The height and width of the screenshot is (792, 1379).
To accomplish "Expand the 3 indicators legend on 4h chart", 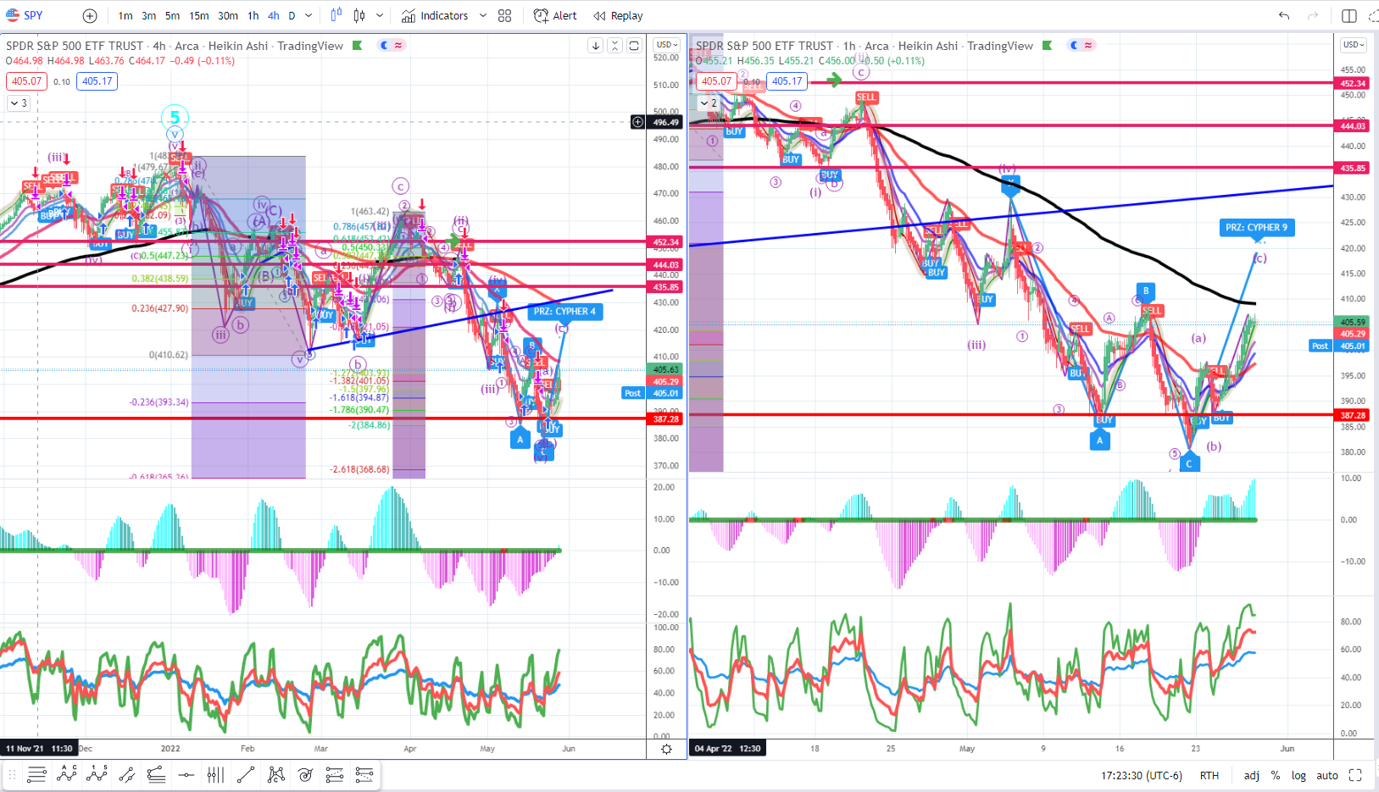I will coord(19,103).
